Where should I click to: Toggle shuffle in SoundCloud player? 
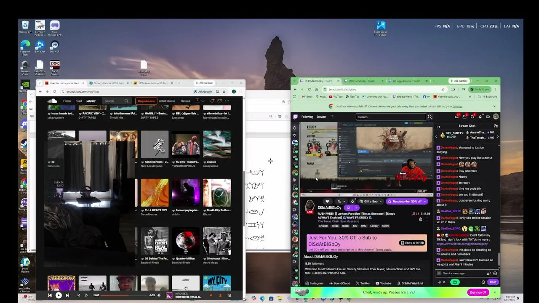(78, 295)
